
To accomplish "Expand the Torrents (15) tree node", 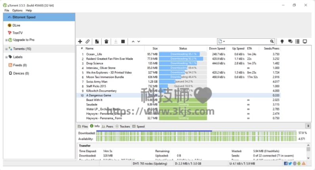I will (6, 49).
